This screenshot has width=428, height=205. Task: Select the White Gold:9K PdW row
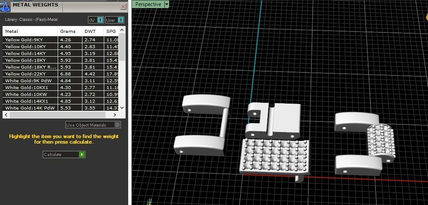(x=61, y=81)
